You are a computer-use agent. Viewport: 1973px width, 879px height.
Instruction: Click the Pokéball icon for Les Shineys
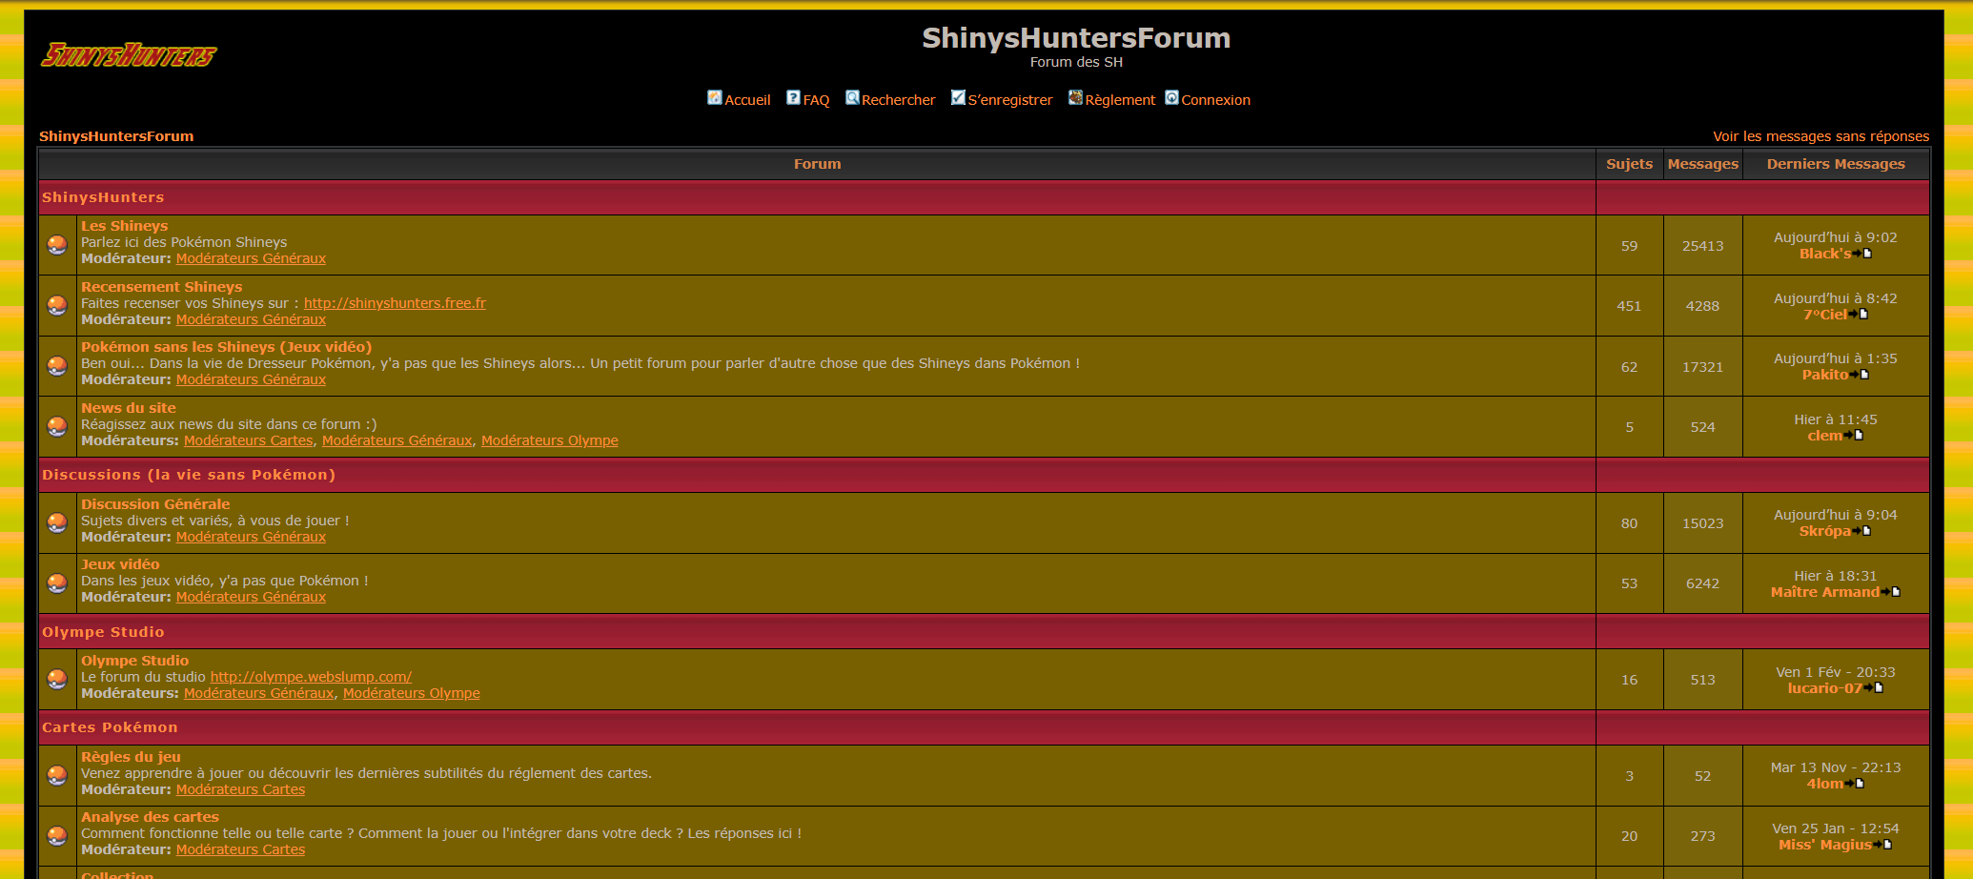pos(57,245)
